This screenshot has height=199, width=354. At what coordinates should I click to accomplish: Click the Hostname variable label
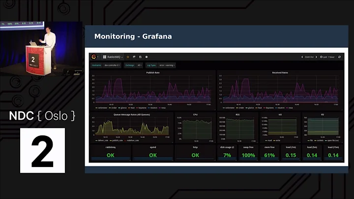pos(96,65)
